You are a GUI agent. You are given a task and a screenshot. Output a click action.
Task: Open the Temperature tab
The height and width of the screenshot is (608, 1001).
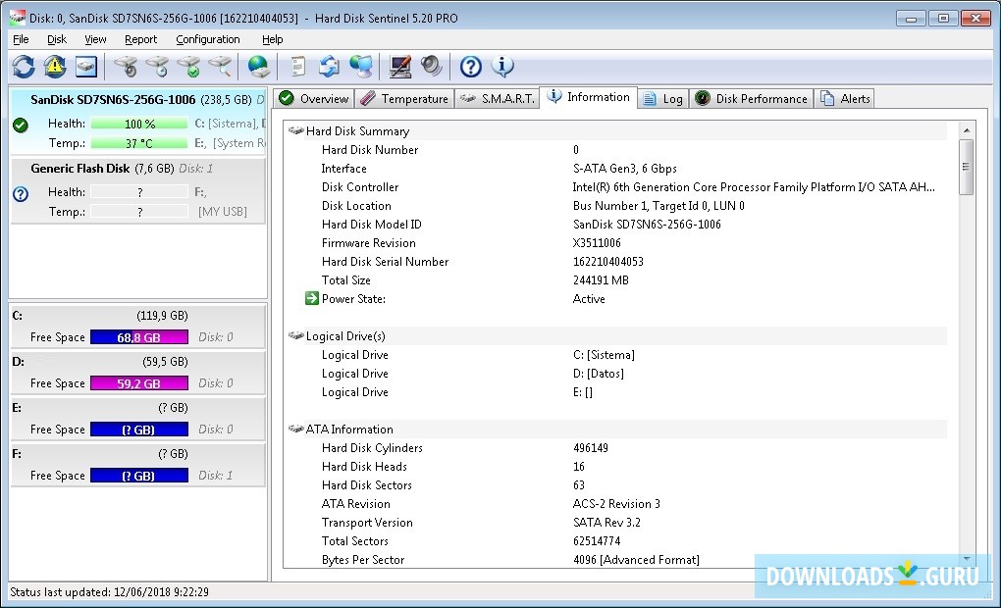click(x=404, y=99)
